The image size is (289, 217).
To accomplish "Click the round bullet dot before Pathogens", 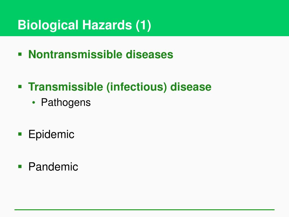I will pyautogui.click(x=33, y=103).
